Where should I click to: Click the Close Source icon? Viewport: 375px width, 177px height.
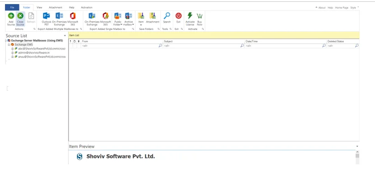point(20,16)
